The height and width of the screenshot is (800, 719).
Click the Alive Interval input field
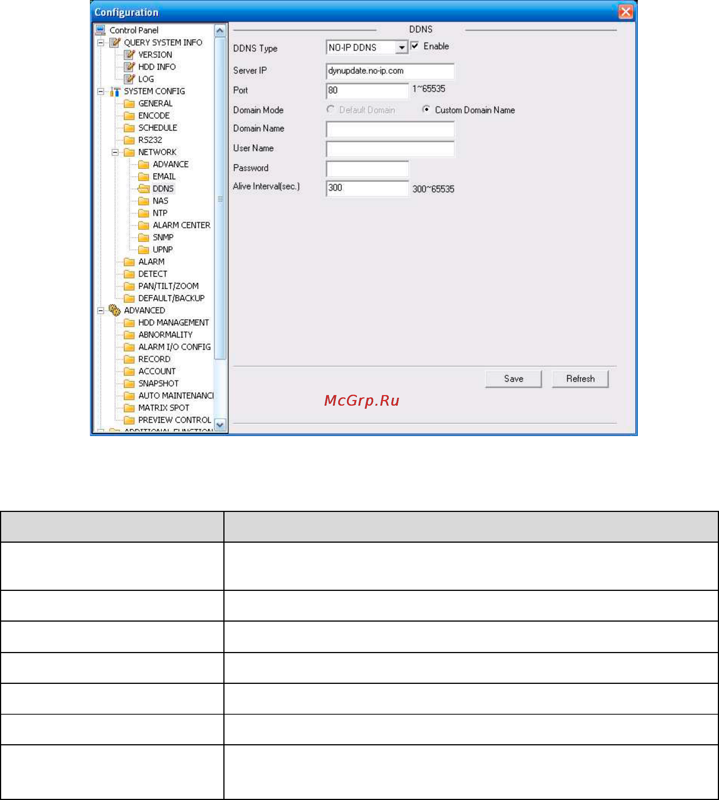tap(367, 188)
